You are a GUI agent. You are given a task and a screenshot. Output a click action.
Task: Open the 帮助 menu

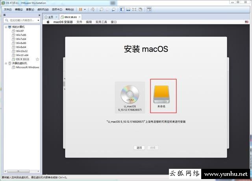[69, 9]
